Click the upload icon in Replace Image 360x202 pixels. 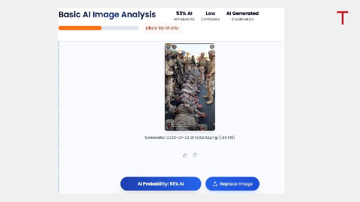215,184
